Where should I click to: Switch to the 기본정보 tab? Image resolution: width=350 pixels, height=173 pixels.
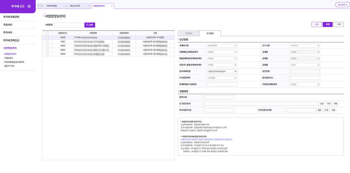point(189,33)
